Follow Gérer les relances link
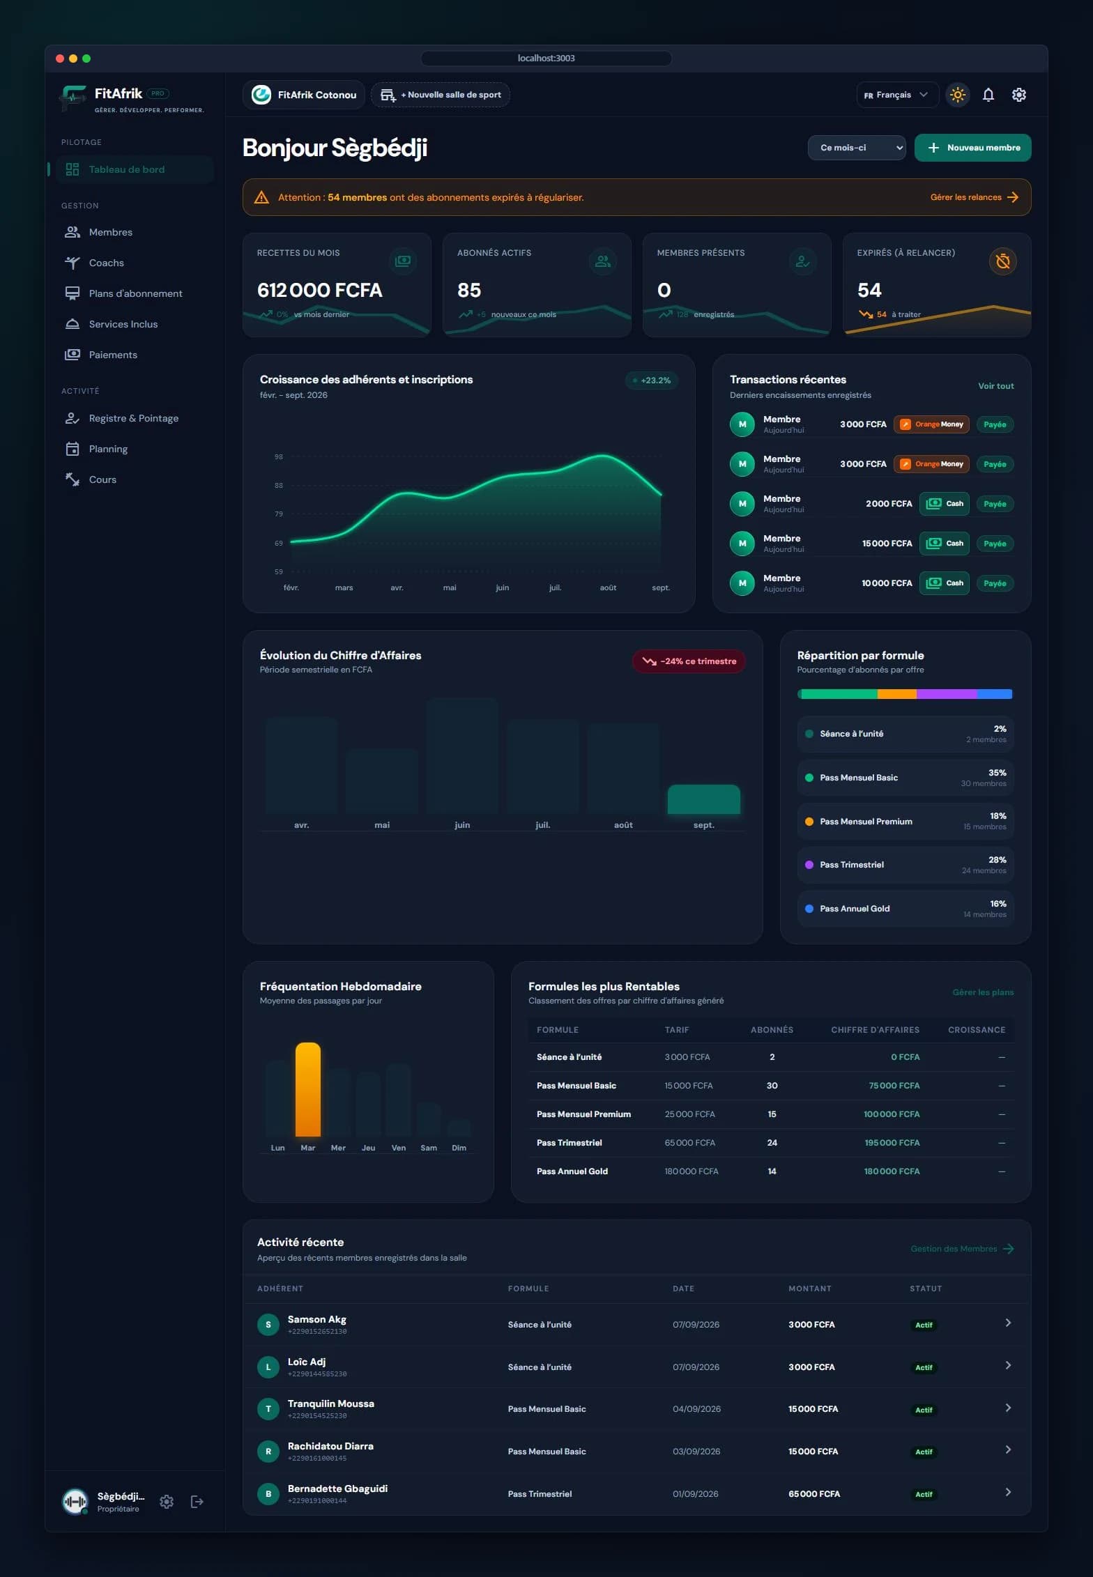The height and width of the screenshot is (1577, 1093). 974,197
